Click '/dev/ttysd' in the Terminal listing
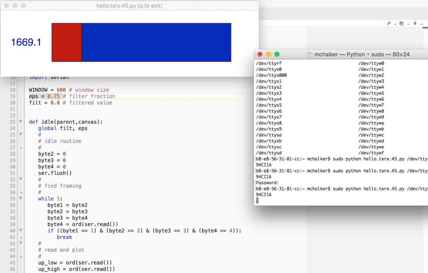The height and width of the screenshot is (273, 428). coord(269,153)
